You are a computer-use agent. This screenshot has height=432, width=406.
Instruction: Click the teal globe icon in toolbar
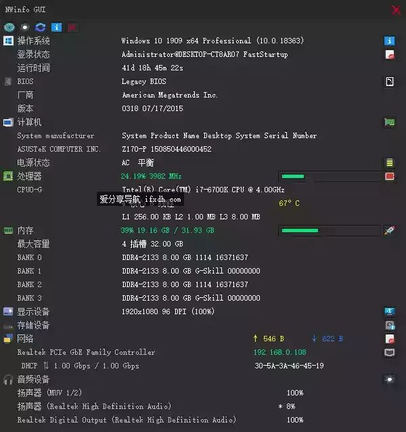click(x=9, y=27)
